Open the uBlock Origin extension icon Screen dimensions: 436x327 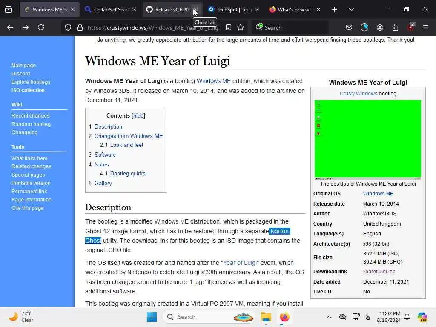click(411, 27)
